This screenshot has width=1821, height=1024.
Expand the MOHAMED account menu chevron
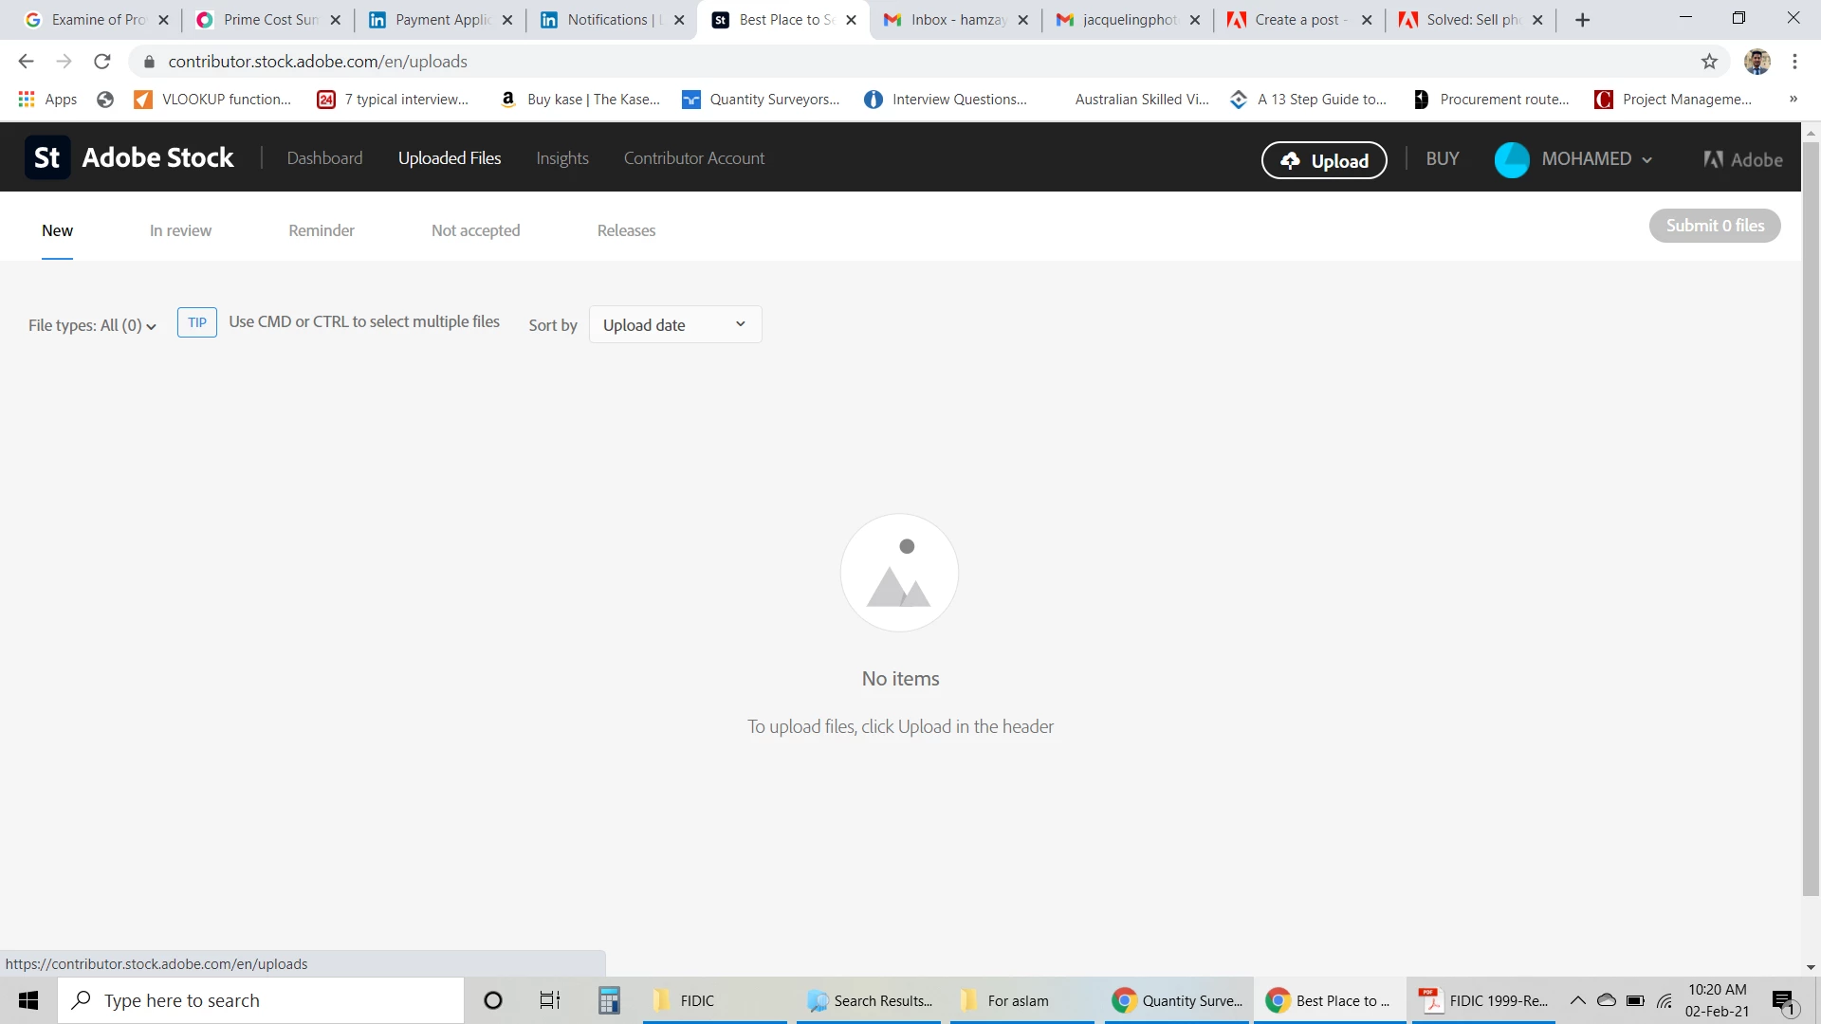click(1647, 159)
